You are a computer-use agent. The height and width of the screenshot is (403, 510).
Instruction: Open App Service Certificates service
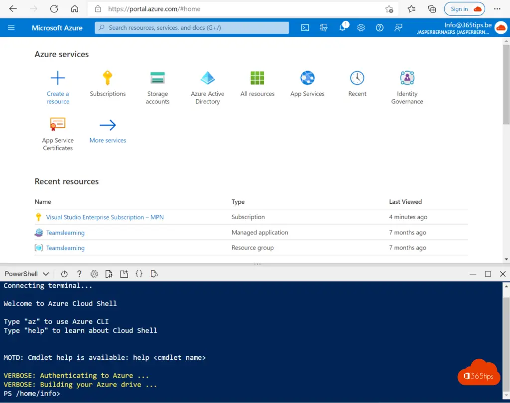coord(58,134)
